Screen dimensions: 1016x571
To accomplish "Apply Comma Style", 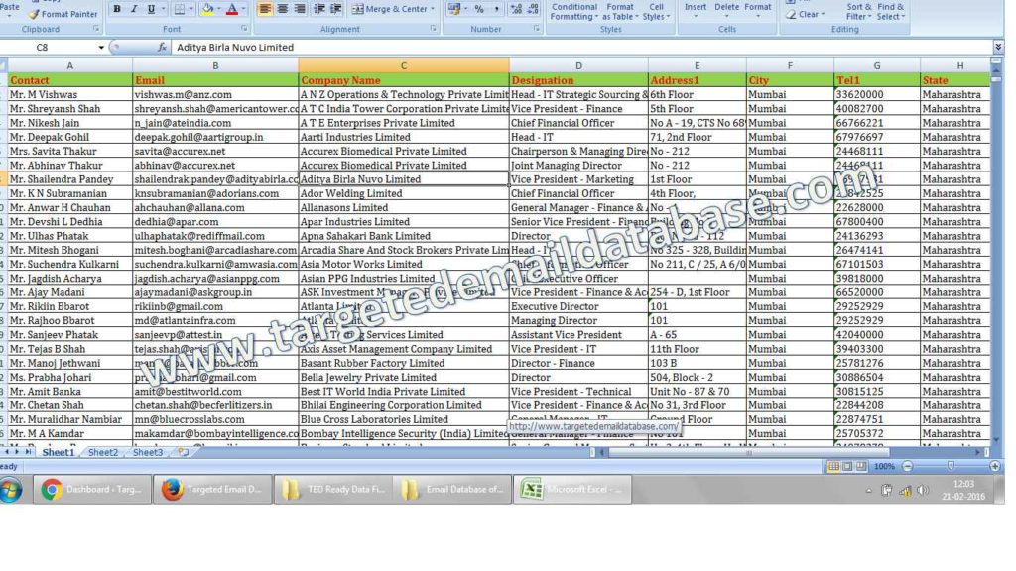I will point(496,9).
